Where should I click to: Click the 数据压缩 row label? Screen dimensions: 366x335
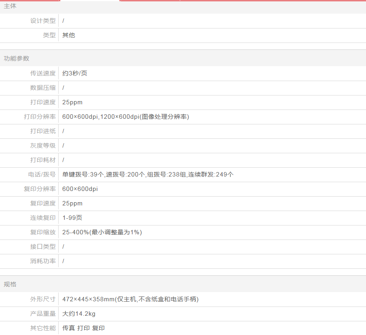(x=43, y=88)
